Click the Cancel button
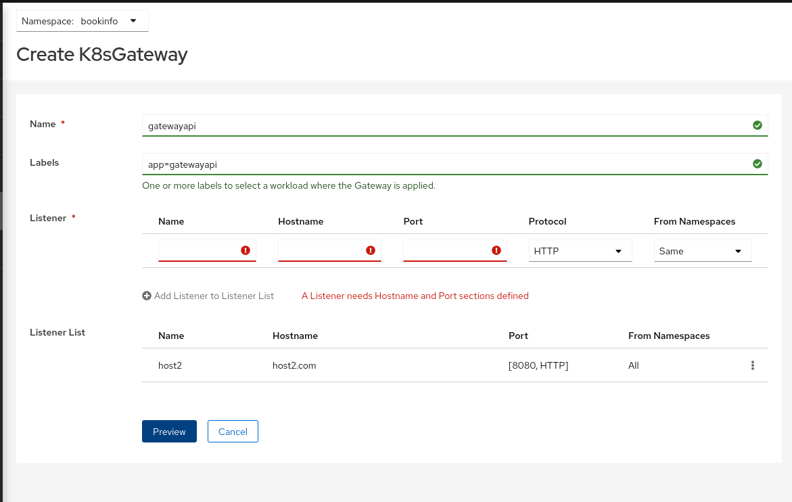Screen dimensions: 792x502 pyautogui.click(x=233, y=431)
